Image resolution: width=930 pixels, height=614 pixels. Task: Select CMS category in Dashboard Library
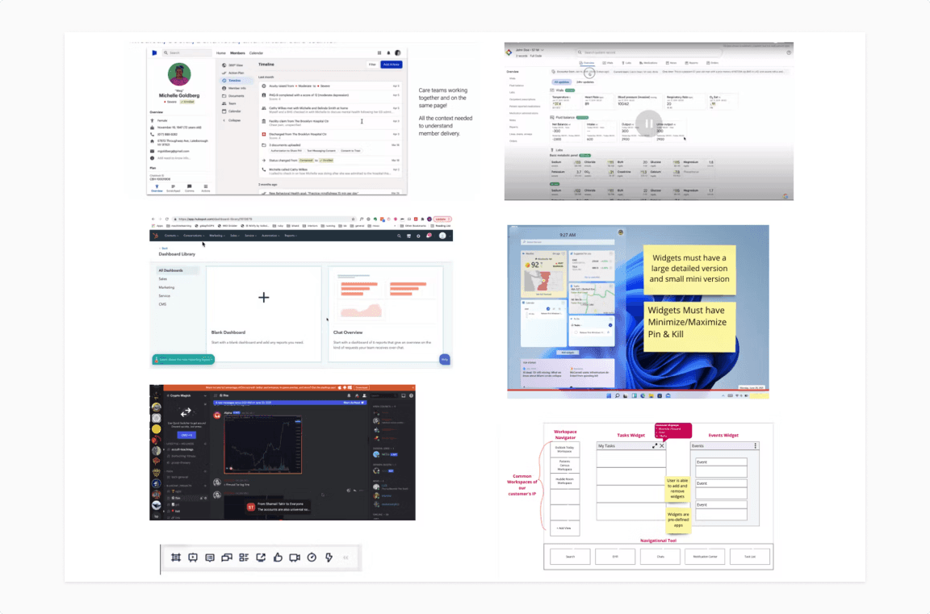click(x=162, y=304)
